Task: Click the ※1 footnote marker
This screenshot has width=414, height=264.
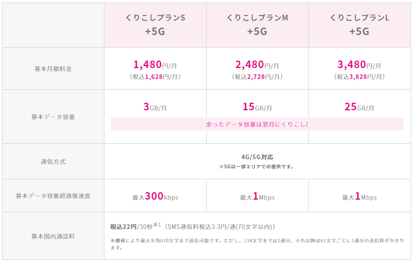Action: [x=157, y=225]
